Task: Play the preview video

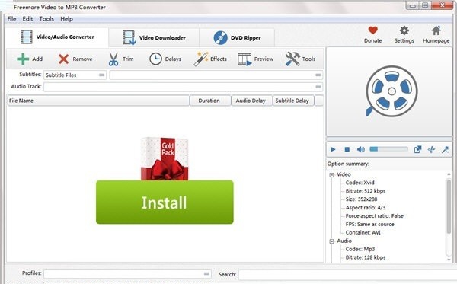Action: coord(333,149)
